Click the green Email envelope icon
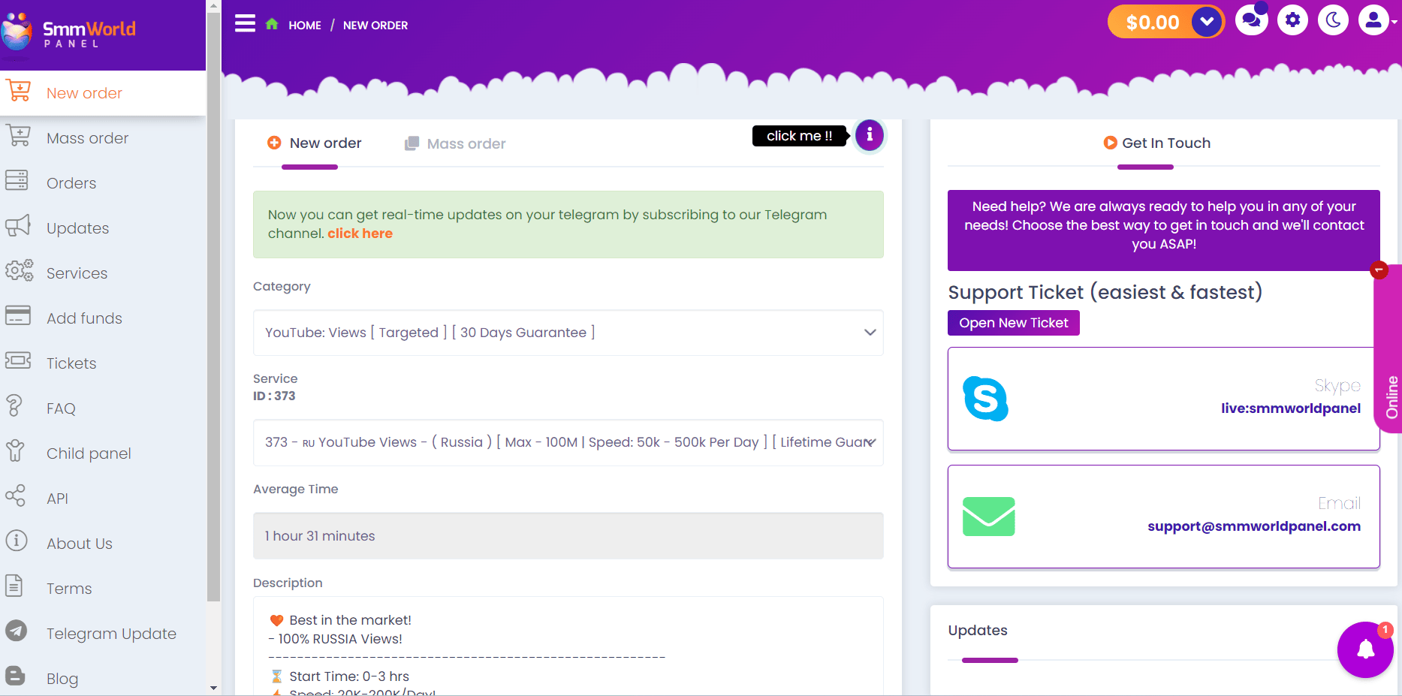 click(x=988, y=517)
